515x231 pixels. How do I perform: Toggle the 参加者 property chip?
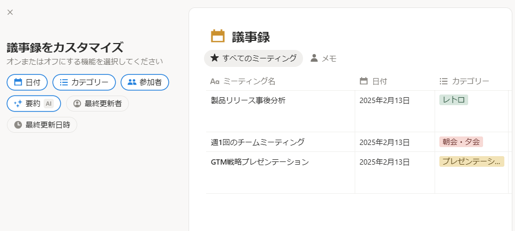[145, 82]
